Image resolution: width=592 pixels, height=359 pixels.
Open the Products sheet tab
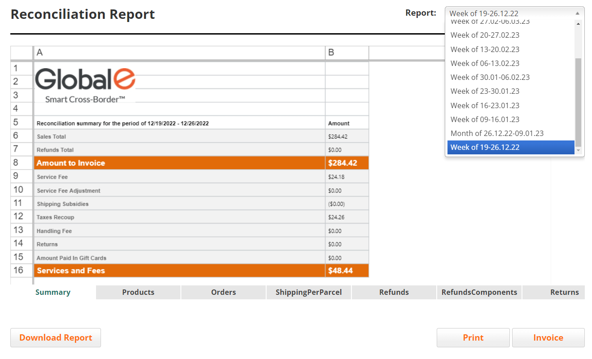pos(138,292)
